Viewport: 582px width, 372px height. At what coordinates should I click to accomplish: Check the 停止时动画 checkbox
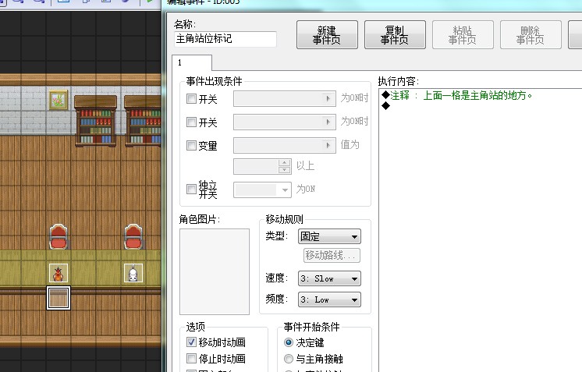pos(191,358)
